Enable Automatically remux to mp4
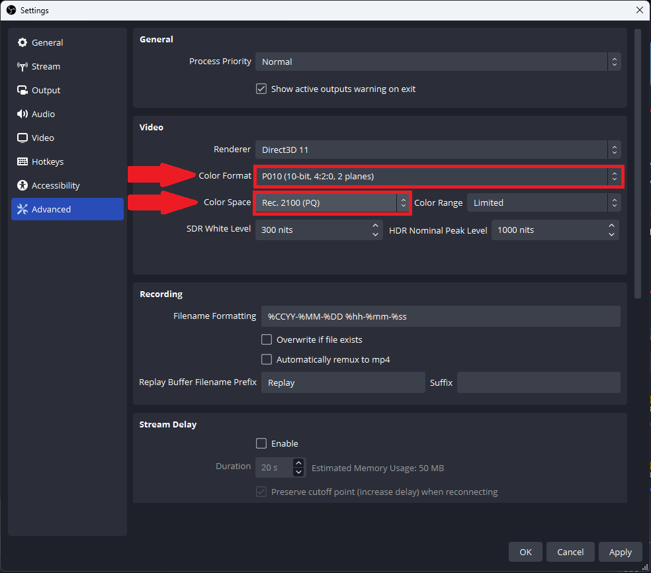 click(x=267, y=359)
